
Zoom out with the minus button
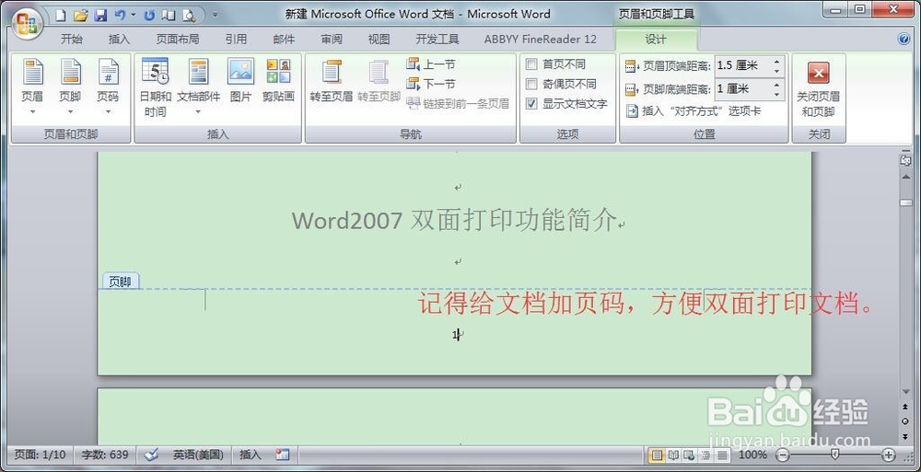pos(782,455)
